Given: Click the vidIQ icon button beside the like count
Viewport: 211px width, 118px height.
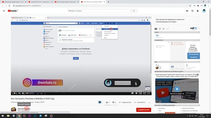Looking at the screenshot, I should pos(100,102).
